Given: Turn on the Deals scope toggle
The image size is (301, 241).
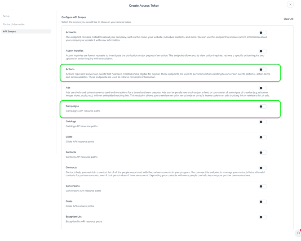Looking at the screenshot, I should pos(263,202).
